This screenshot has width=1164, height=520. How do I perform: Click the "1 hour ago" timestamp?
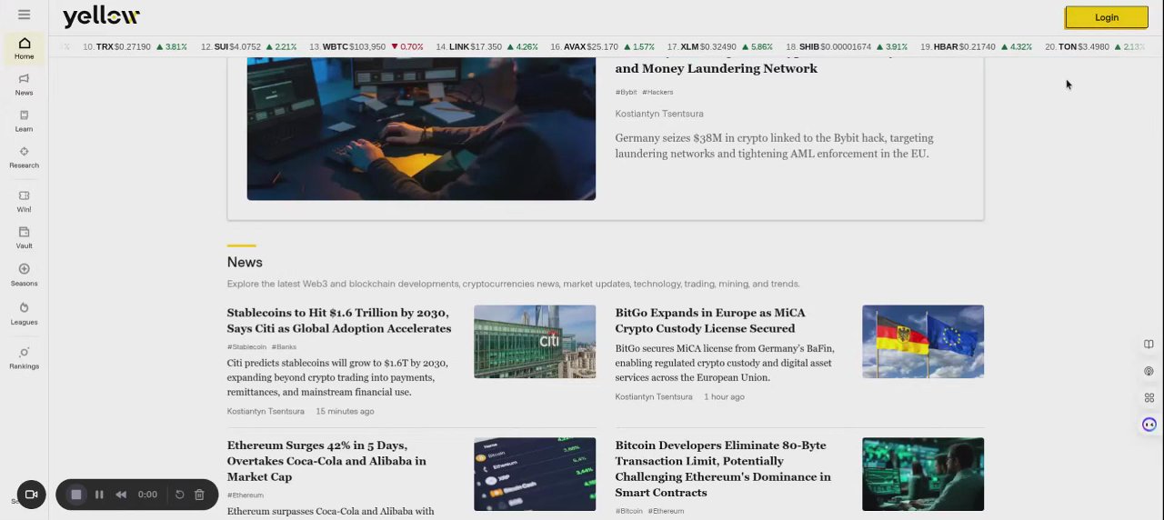coord(724,396)
